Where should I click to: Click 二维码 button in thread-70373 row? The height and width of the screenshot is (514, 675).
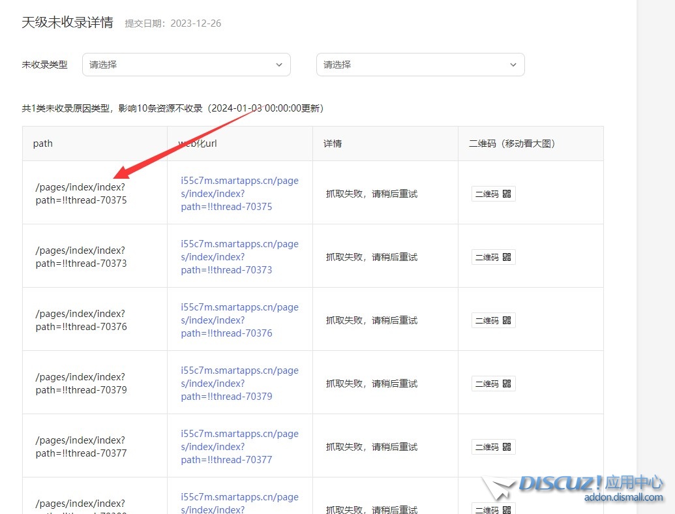point(493,257)
